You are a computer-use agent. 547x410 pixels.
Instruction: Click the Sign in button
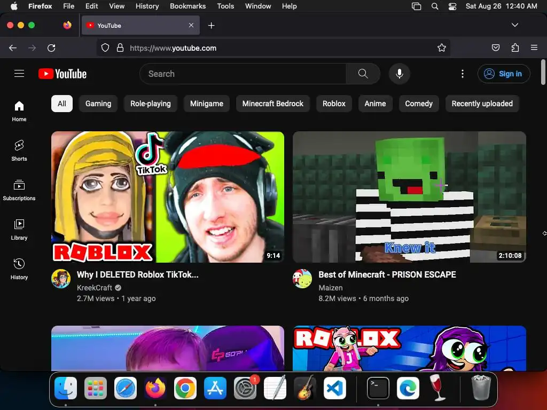[x=504, y=74]
